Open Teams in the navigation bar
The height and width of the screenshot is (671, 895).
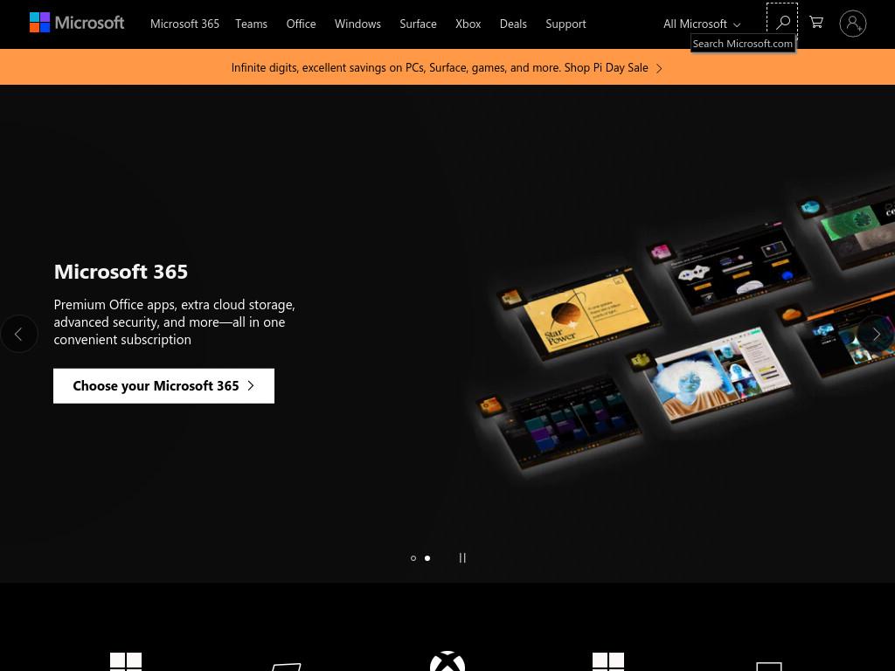251,24
